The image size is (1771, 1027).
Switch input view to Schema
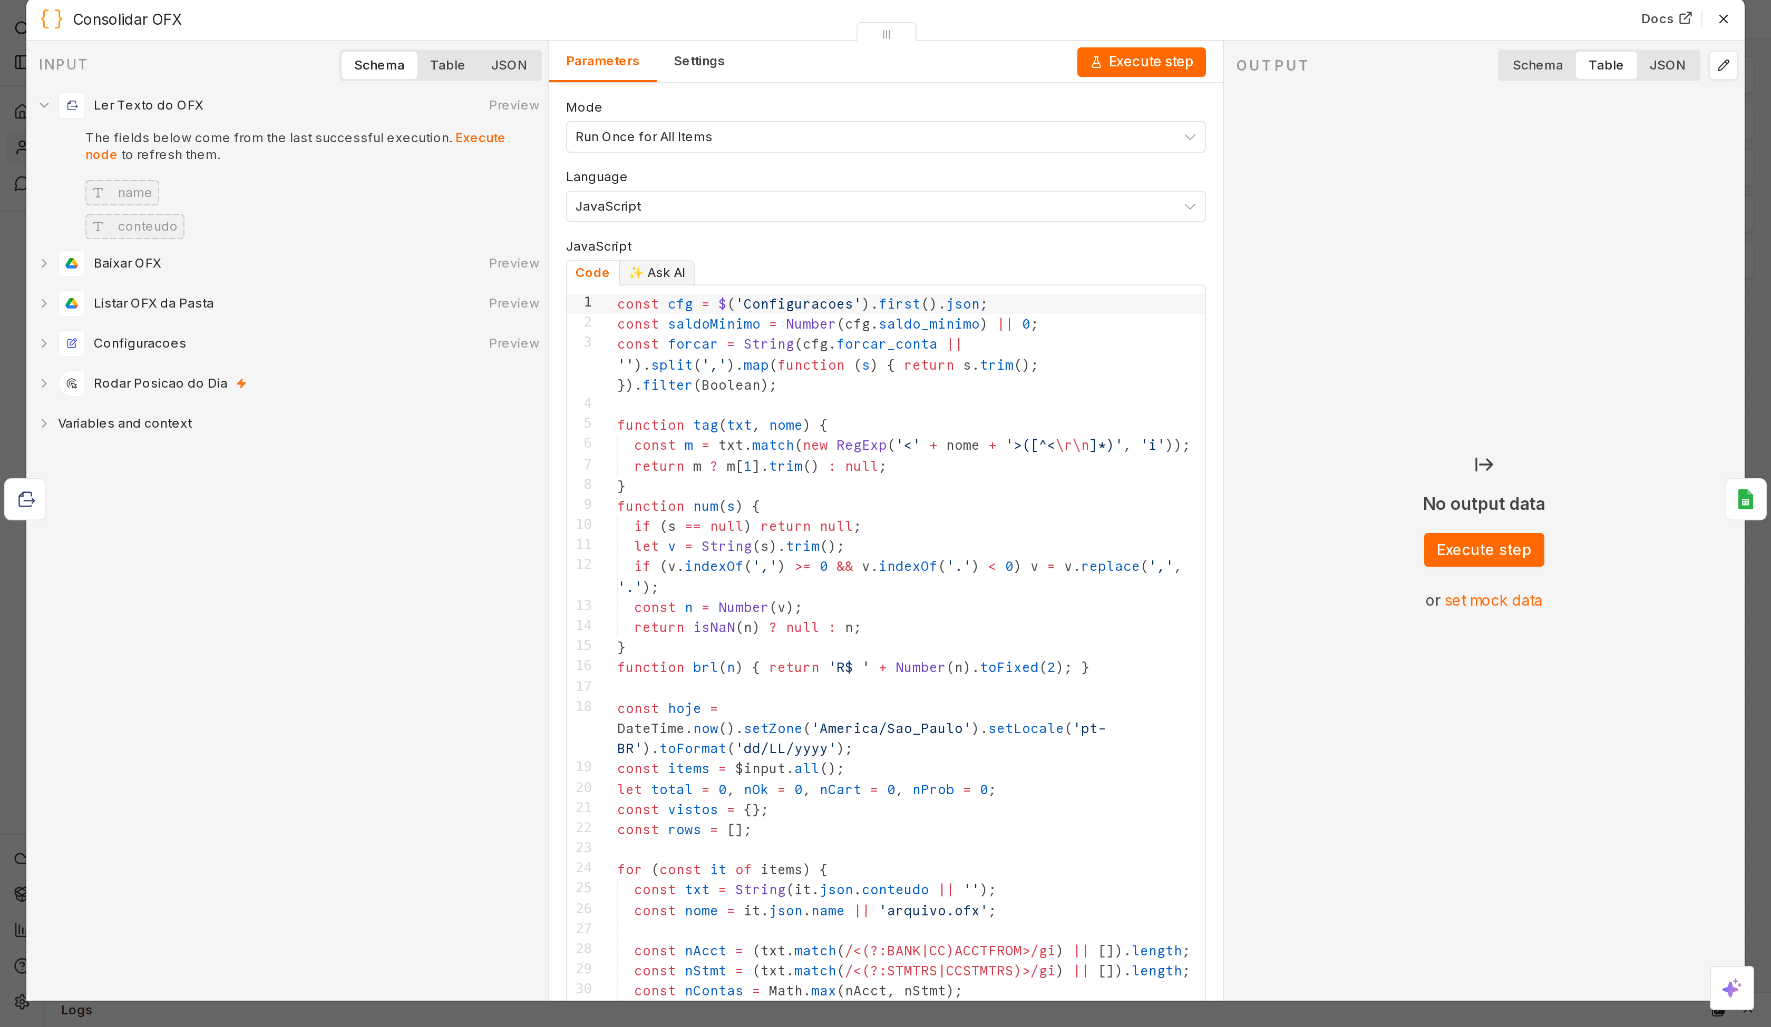click(x=379, y=65)
